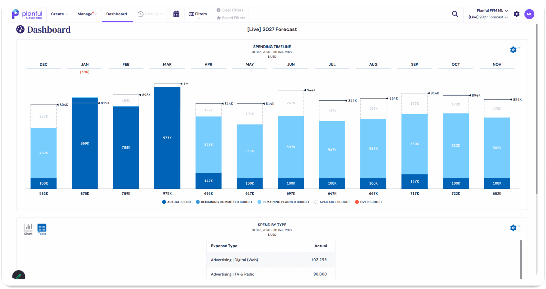Click the October 622K planned budget bar
Image resolution: width=546 pixels, height=289 pixels.
coord(456,146)
